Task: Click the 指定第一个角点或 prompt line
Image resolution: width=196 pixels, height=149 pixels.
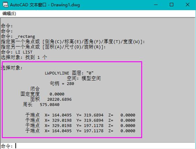Action: (x=73, y=42)
